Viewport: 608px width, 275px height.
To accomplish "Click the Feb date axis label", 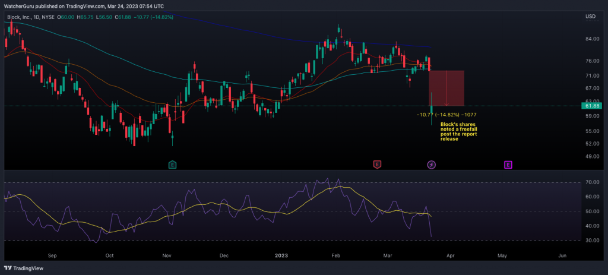I will [336, 256].
